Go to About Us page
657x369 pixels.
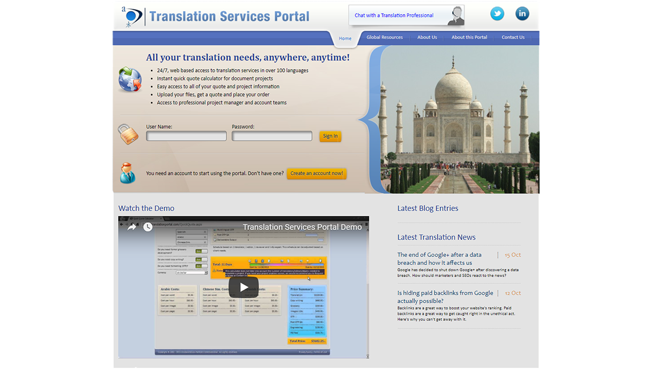click(427, 37)
